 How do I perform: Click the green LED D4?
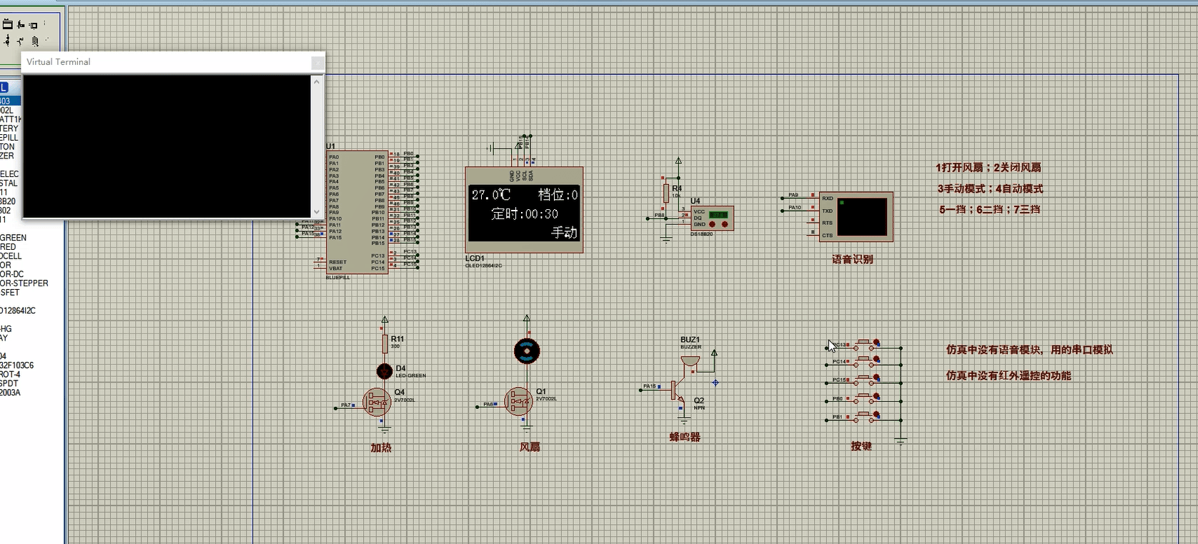pyautogui.click(x=385, y=371)
